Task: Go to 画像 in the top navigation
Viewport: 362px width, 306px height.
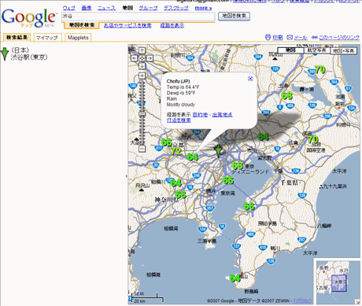Action: (87, 8)
